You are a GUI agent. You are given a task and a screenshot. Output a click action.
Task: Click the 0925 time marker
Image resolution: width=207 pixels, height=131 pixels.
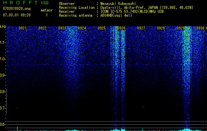[102, 28]
